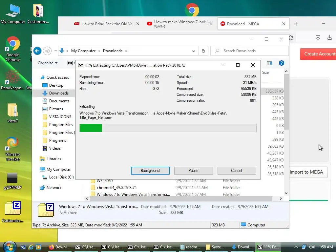Viewport: 336px width, 252px height.
Task: Open the DataWagon desktop shortcut
Action: [x=12, y=80]
